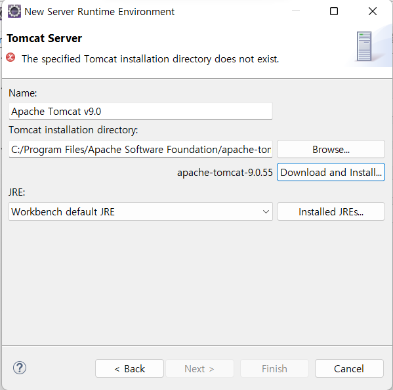The width and height of the screenshot is (393, 390).
Task: Cancel the server runtime wizard
Action: pyautogui.click(x=349, y=368)
